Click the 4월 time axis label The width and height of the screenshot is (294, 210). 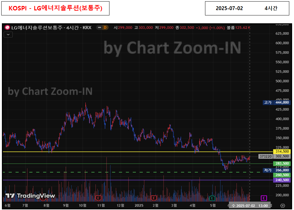pos(192,206)
